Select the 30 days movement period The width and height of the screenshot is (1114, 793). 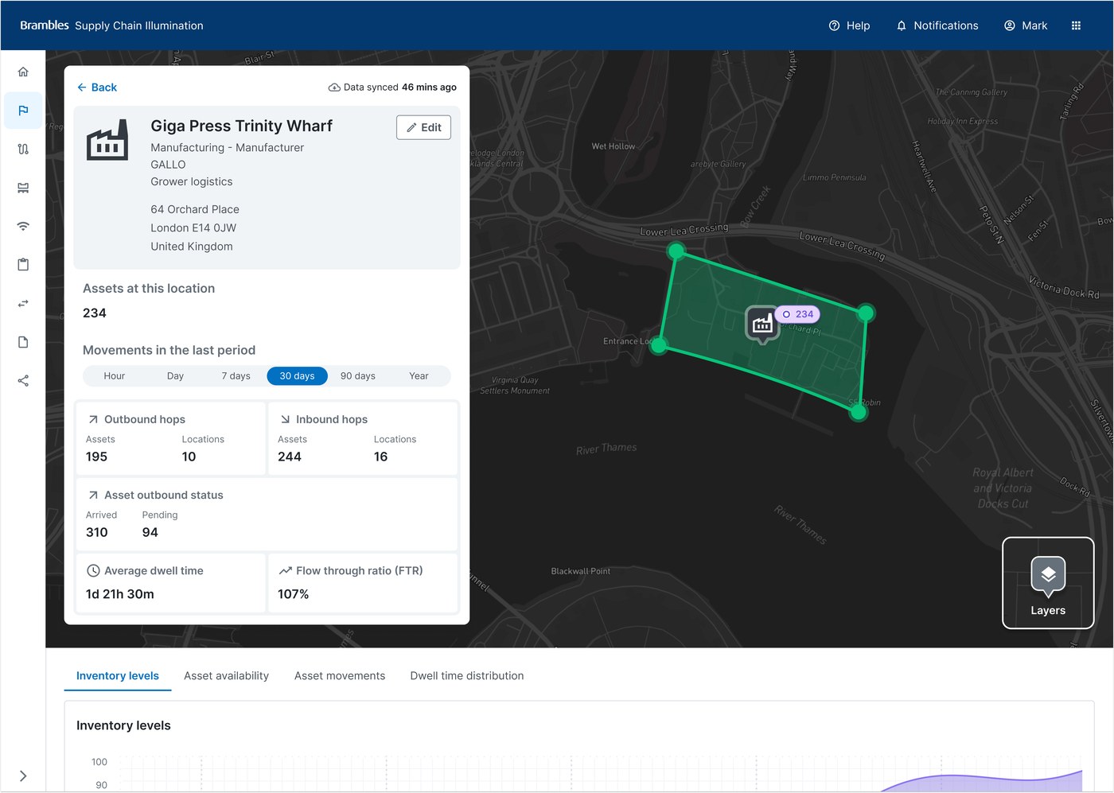(297, 376)
